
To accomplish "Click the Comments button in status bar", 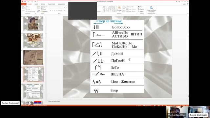I will tap(147, 106).
